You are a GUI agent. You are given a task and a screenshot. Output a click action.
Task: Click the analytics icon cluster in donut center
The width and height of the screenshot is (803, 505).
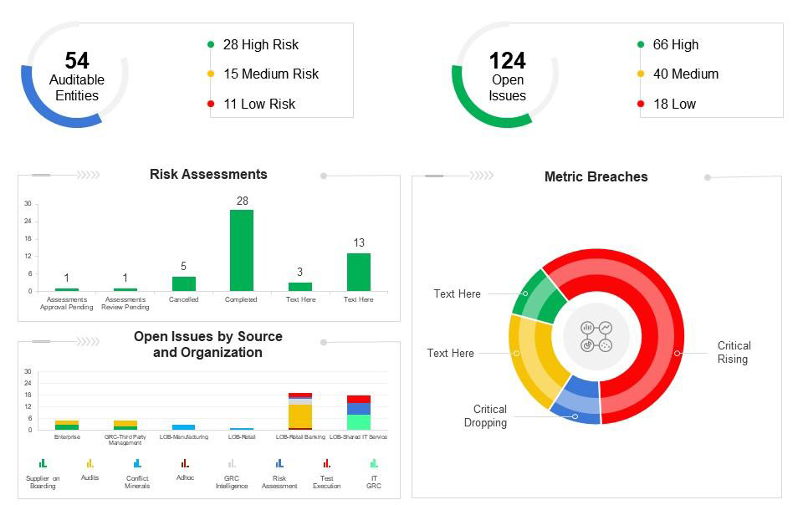596,336
